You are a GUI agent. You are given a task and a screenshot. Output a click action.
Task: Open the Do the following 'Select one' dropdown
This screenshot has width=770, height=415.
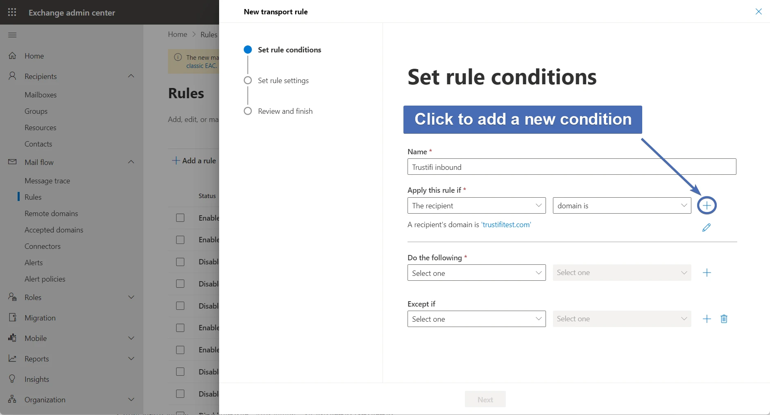coord(476,273)
